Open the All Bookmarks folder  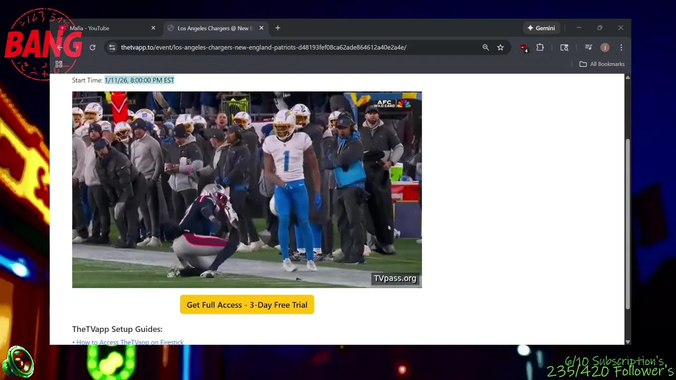click(602, 64)
